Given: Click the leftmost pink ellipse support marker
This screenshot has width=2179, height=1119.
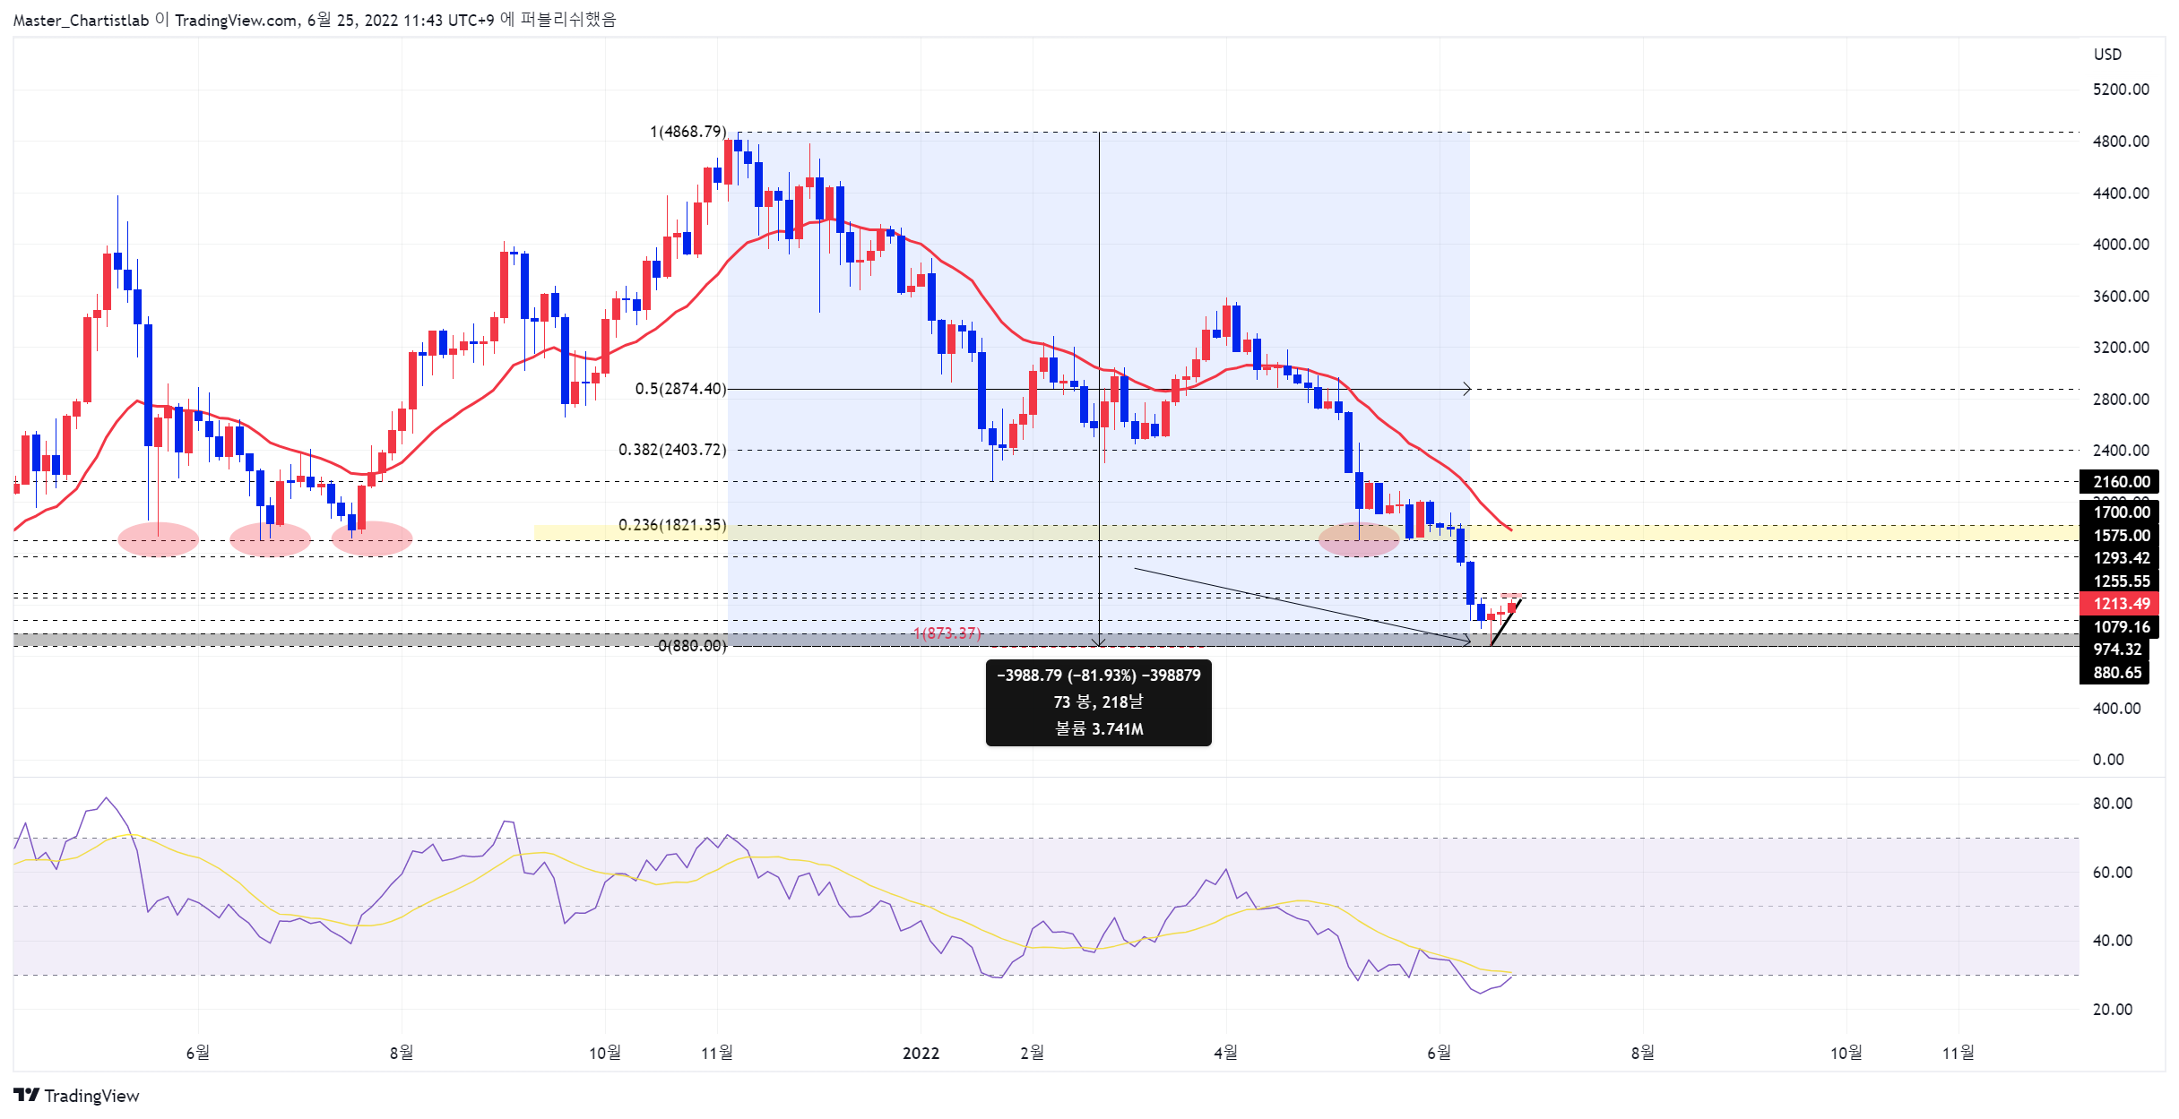Looking at the screenshot, I should click(159, 539).
